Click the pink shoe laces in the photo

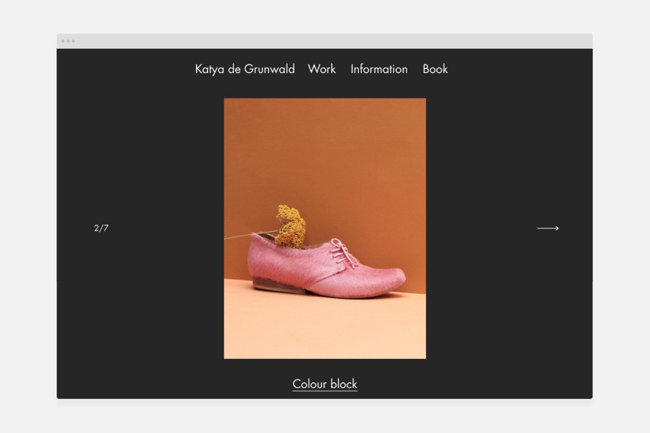coord(344,252)
